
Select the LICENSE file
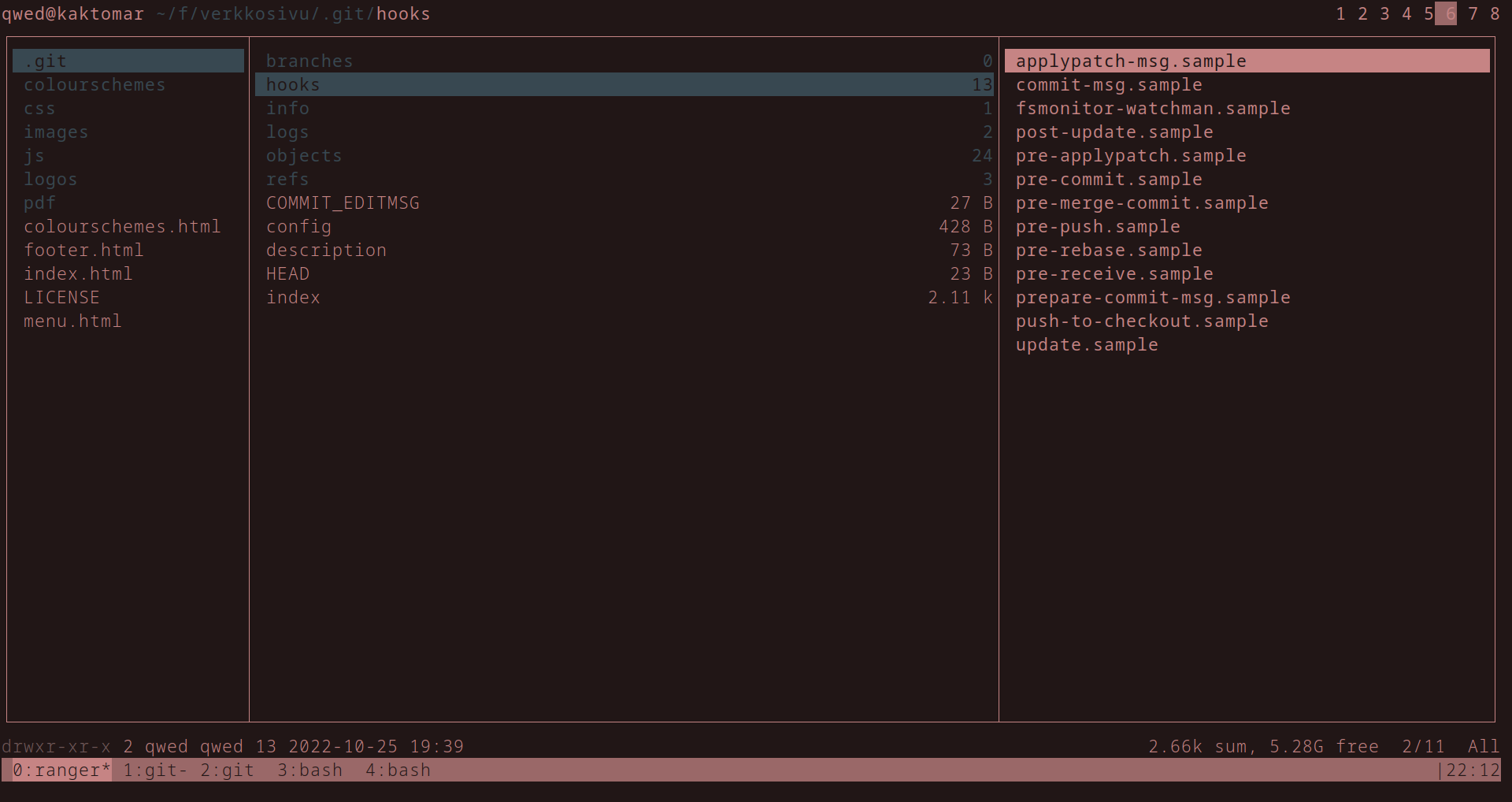point(61,298)
